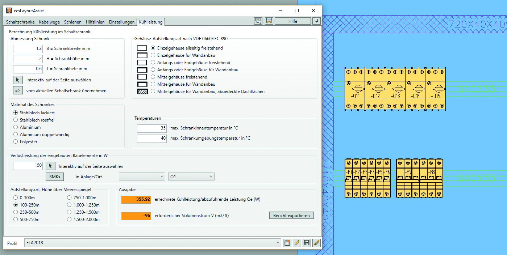Click the spiral arrow icon left of Hilfe
The height and width of the screenshot is (255, 507).
pos(258,21)
